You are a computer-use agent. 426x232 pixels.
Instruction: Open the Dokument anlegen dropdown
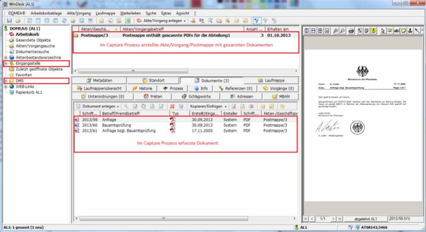[118, 106]
